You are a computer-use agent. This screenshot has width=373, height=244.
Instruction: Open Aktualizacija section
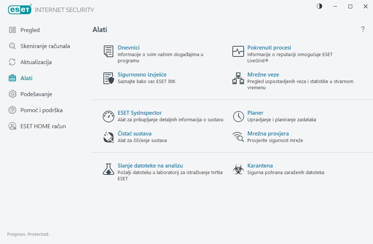(x=36, y=62)
